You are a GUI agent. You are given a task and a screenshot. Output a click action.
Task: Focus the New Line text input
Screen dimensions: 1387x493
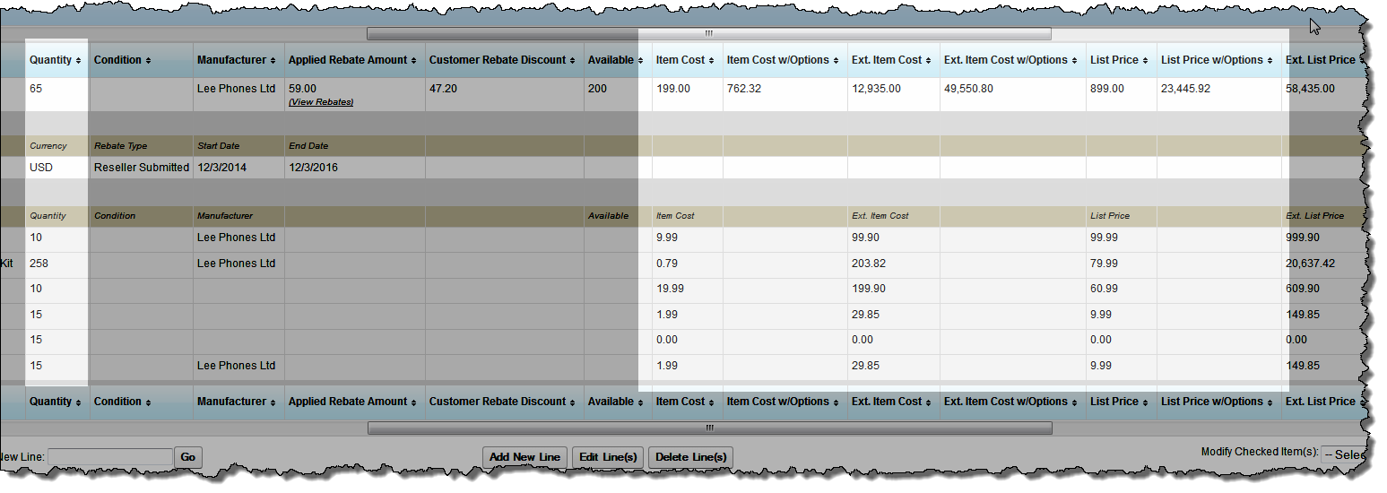[109, 457]
